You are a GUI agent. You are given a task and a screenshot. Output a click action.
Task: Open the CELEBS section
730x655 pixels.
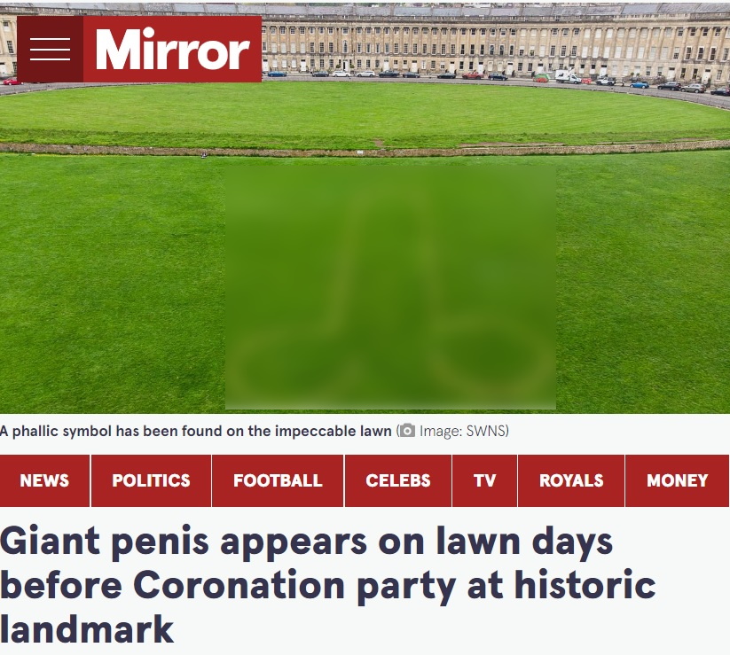[x=398, y=480]
